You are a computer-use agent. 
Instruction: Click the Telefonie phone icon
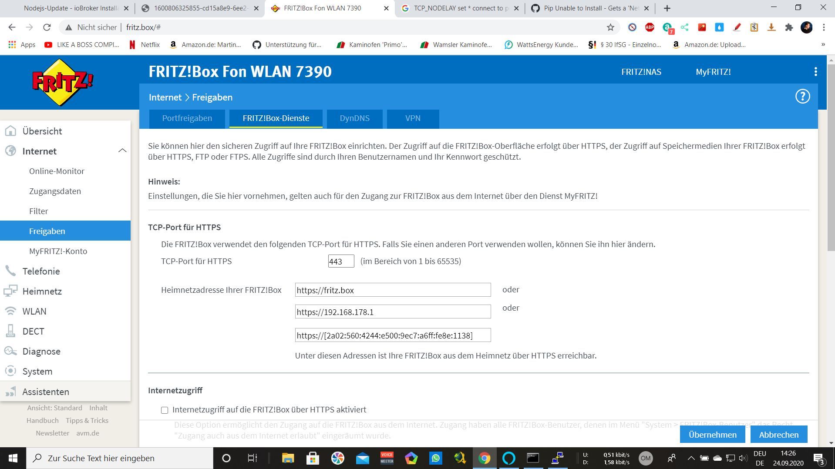coord(10,271)
